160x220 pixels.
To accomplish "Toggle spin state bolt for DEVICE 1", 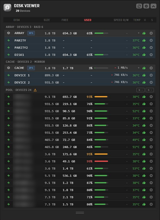I will pyautogui.click(x=9, y=75).
